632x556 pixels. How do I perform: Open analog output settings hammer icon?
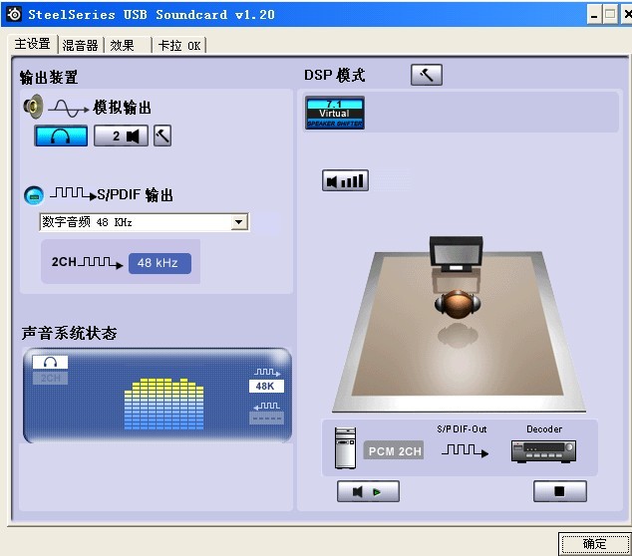pyautogui.click(x=162, y=136)
